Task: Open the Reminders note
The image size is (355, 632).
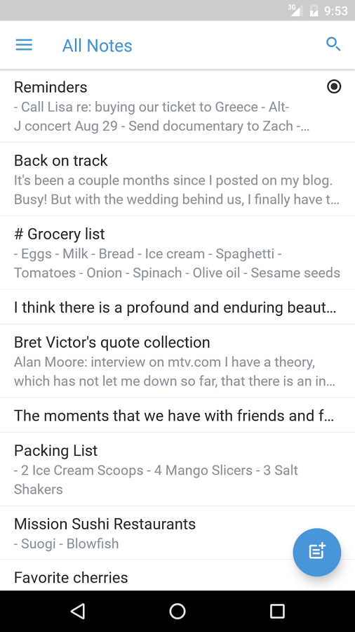Action: (x=177, y=106)
